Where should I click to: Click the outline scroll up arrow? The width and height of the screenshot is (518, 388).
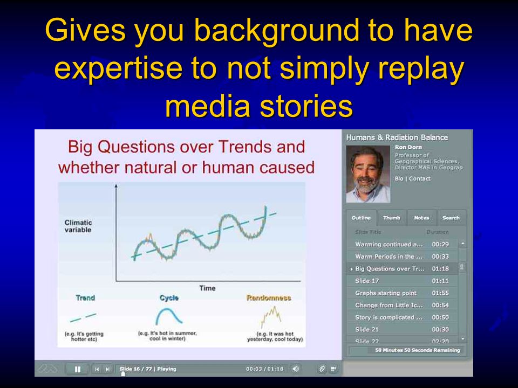click(x=462, y=244)
